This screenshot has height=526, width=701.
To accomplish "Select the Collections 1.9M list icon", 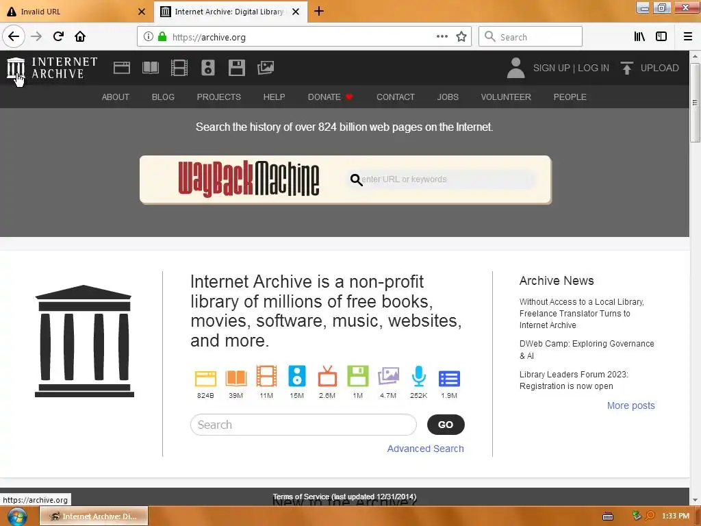I will pyautogui.click(x=449, y=378).
